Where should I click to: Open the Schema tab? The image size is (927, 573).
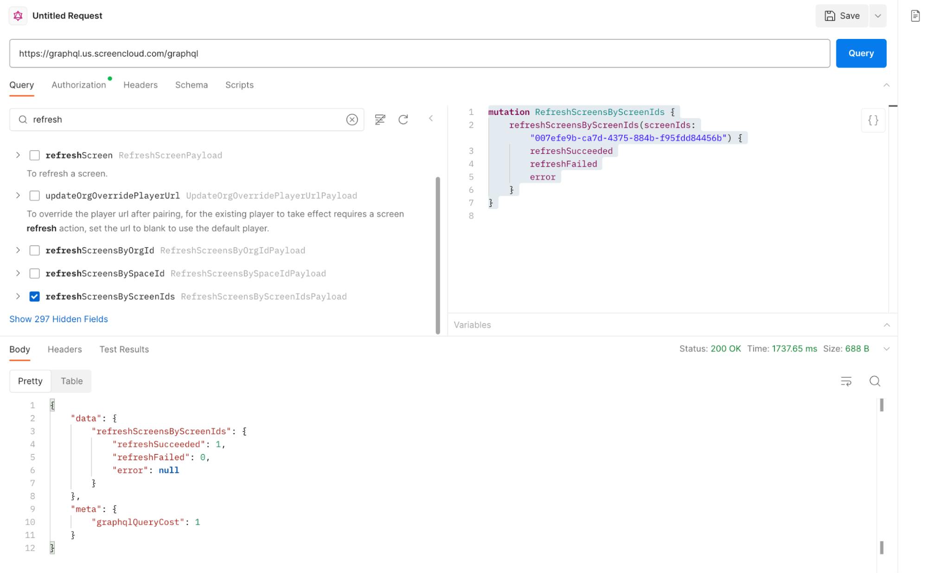(192, 85)
